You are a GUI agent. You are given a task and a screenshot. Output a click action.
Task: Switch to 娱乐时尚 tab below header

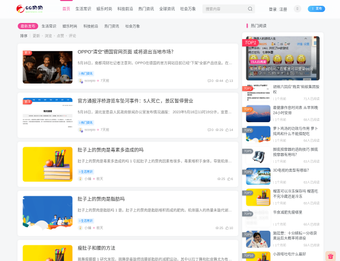pyautogui.click(x=70, y=26)
